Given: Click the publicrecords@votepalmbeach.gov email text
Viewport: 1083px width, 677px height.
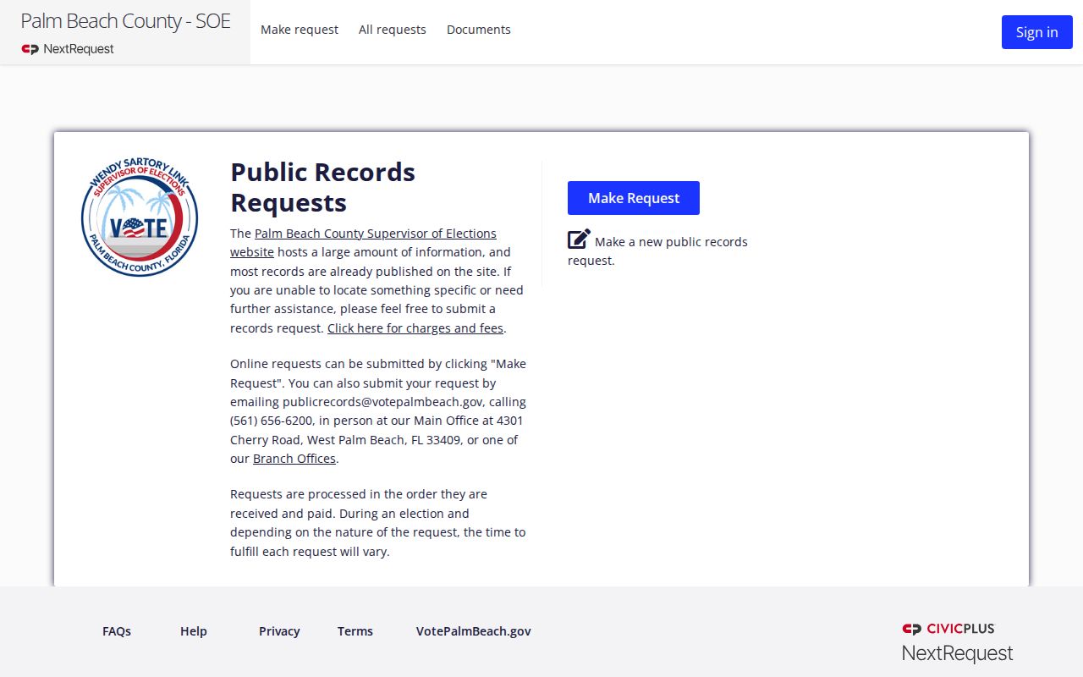Looking at the screenshot, I should [383, 402].
